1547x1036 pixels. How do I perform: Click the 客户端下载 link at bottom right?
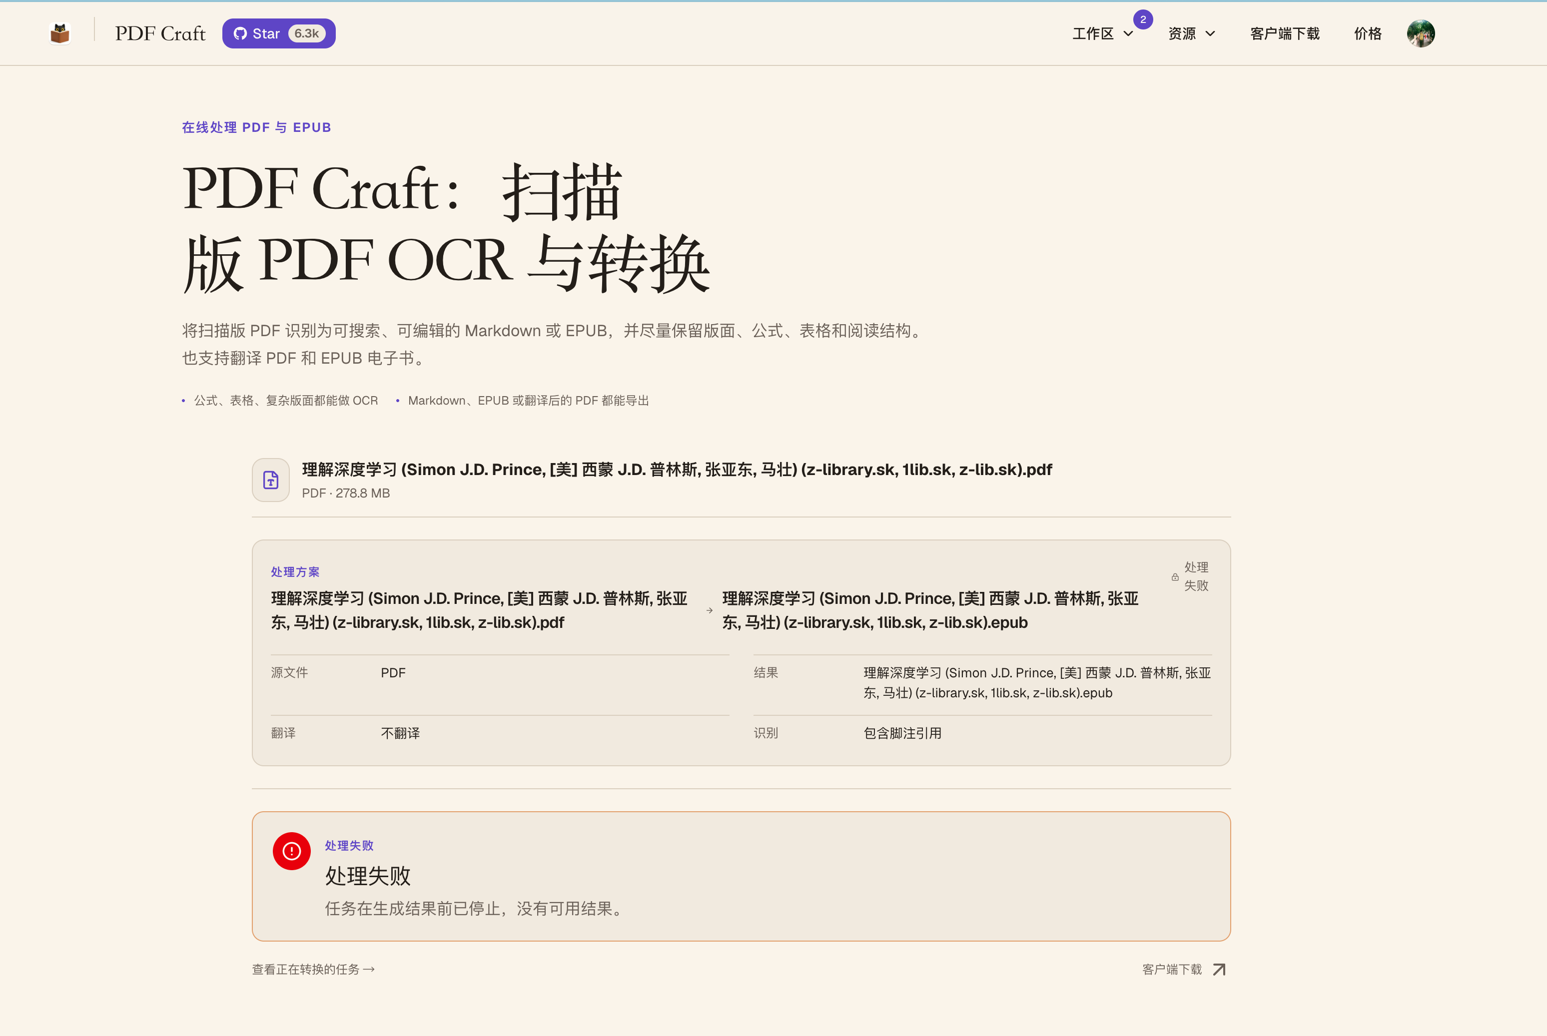click(1172, 969)
